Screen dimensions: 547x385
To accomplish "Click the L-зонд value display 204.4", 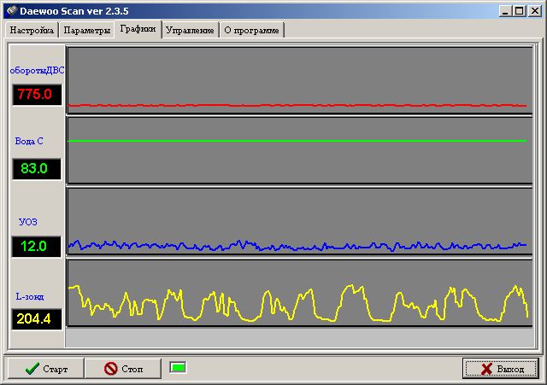I will coord(36,319).
